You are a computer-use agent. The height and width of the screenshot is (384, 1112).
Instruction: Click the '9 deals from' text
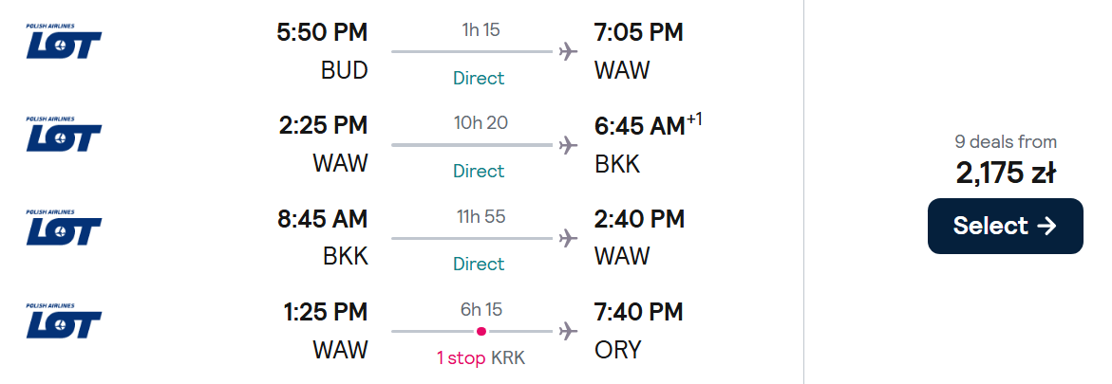[x=1005, y=141]
